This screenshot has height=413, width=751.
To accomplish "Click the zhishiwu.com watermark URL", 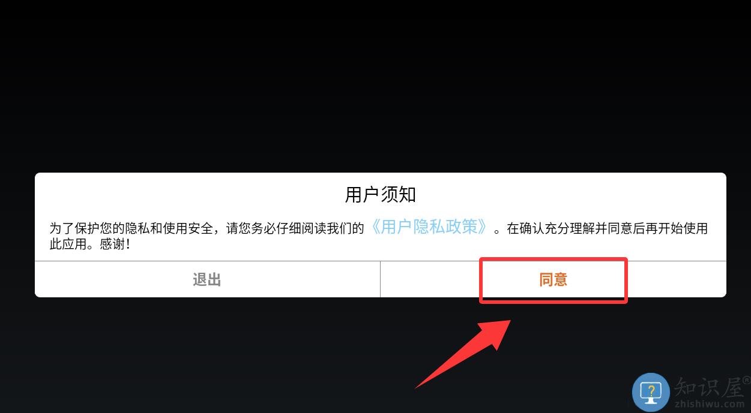I will pos(709,405).
